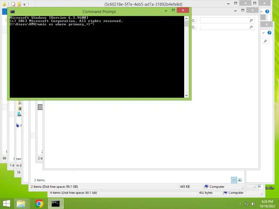Click the Command Prompt taskbar button

(56, 204)
